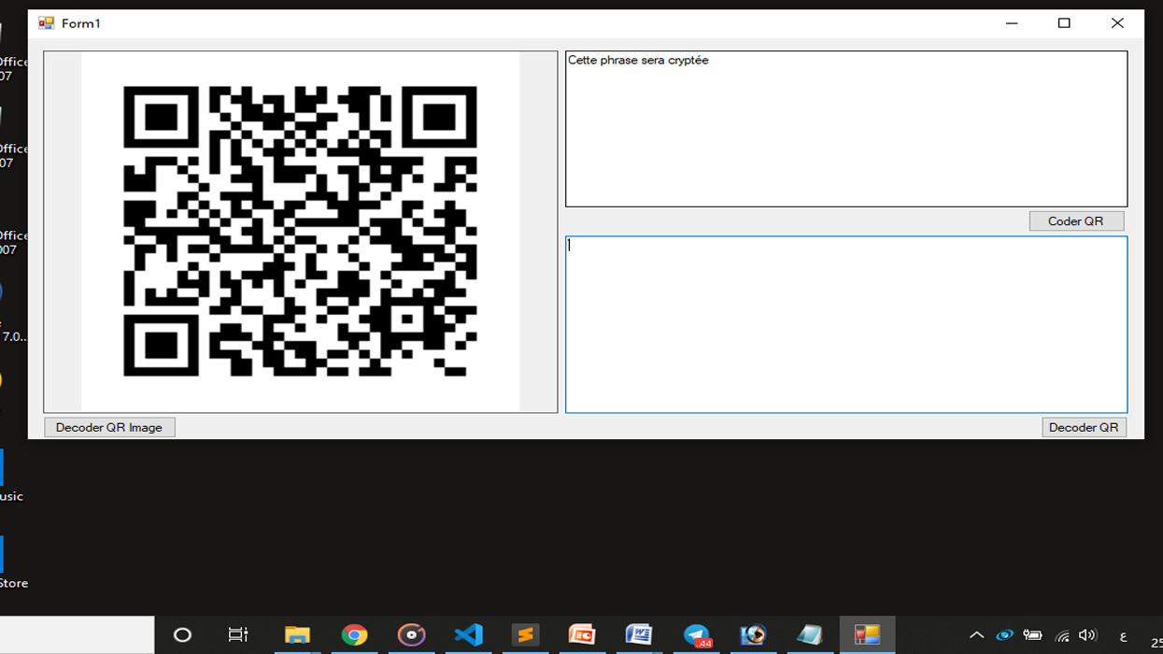Click inside the empty decoded output text box
The image size is (1163, 654).
click(846, 324)
